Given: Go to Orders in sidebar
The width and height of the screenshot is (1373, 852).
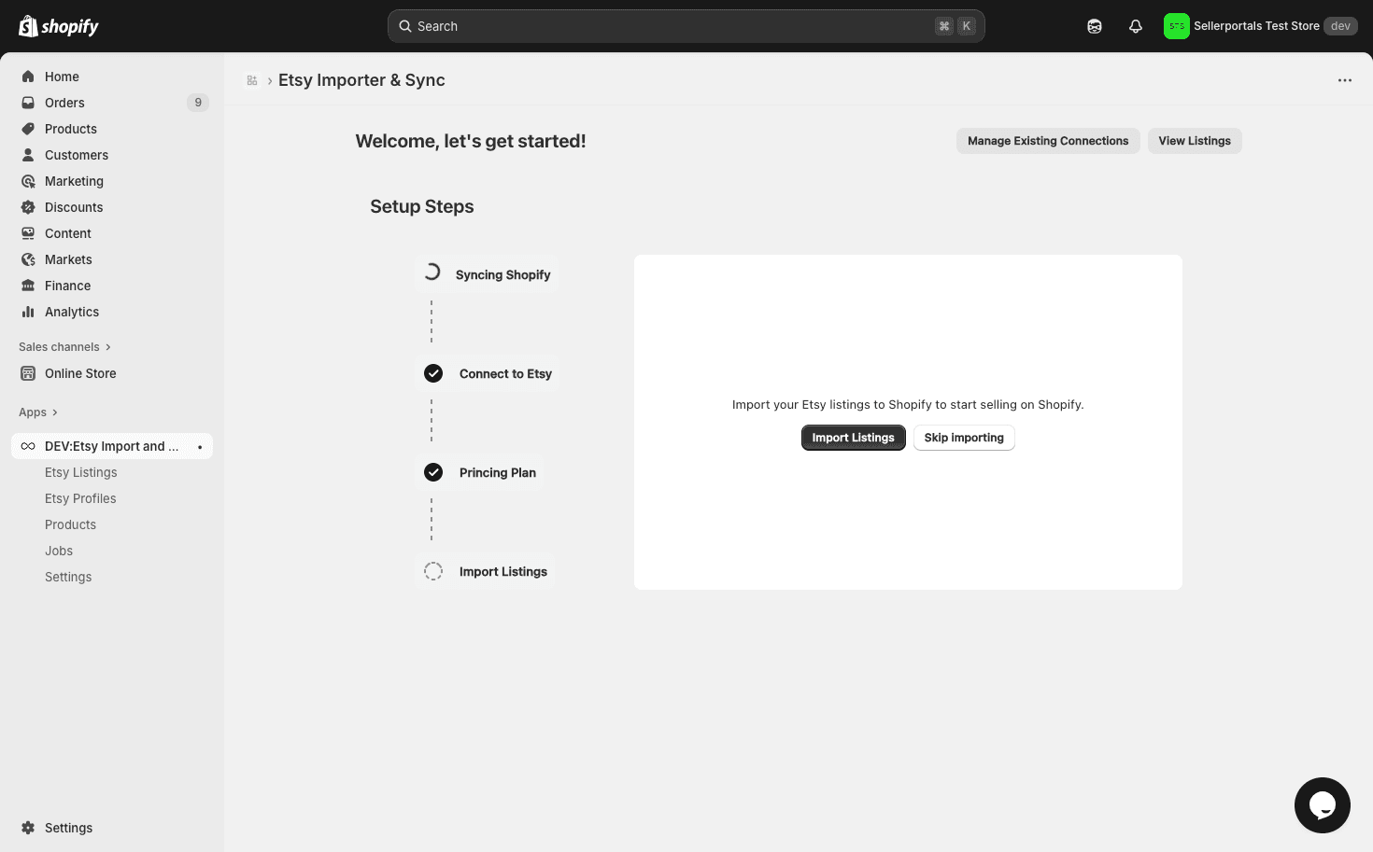Looking at the screenshot, I should tap(64, 103).
